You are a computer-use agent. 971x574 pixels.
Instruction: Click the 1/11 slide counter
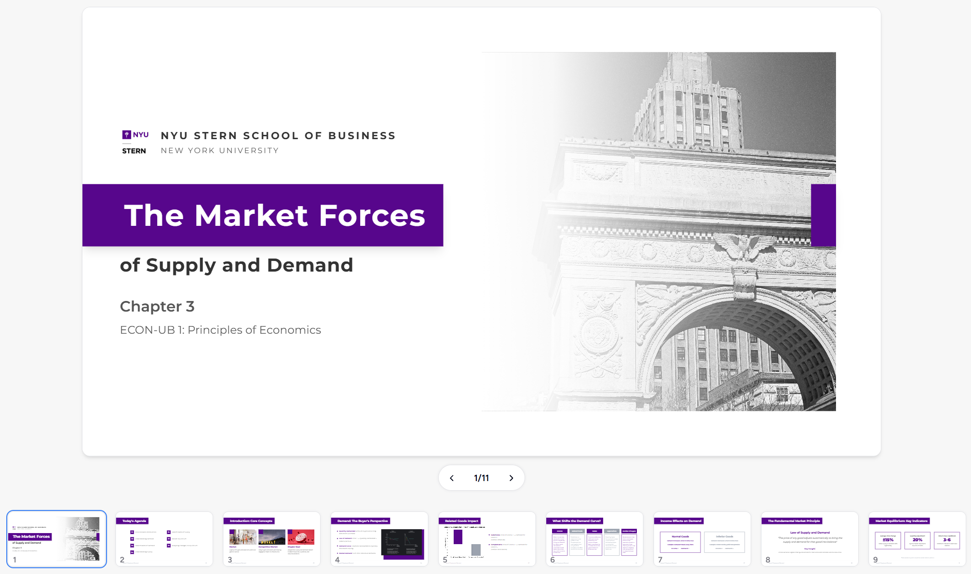point(481,478)
